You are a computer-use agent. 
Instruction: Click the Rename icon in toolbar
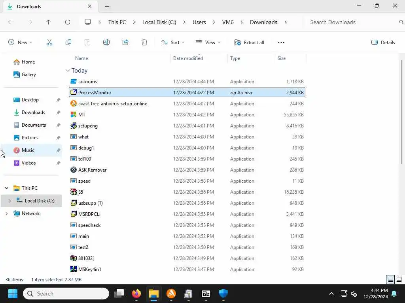coord(106,43)
